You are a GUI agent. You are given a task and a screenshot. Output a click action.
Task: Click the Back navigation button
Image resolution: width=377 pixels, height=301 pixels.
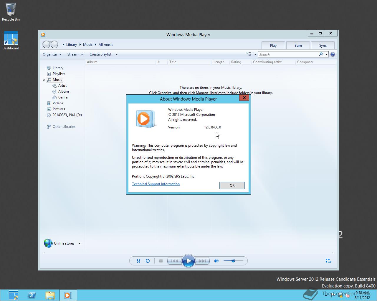pos(46,45)
